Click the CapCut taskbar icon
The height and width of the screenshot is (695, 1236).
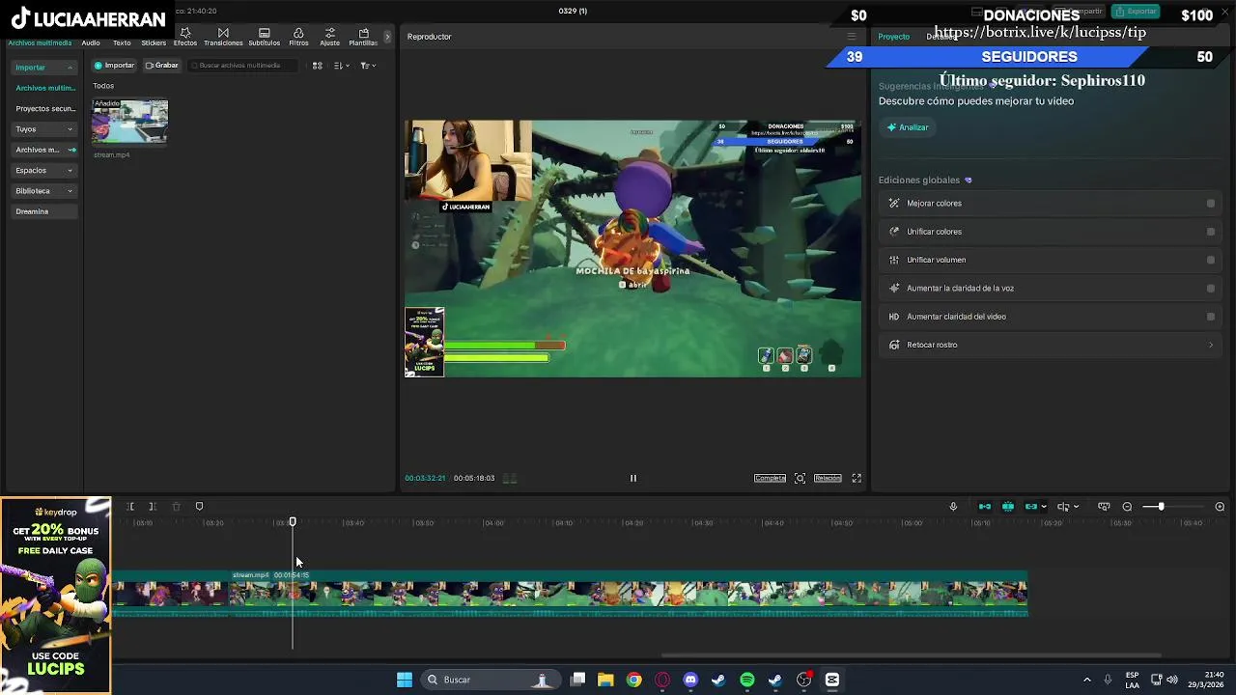coord(832,680)
